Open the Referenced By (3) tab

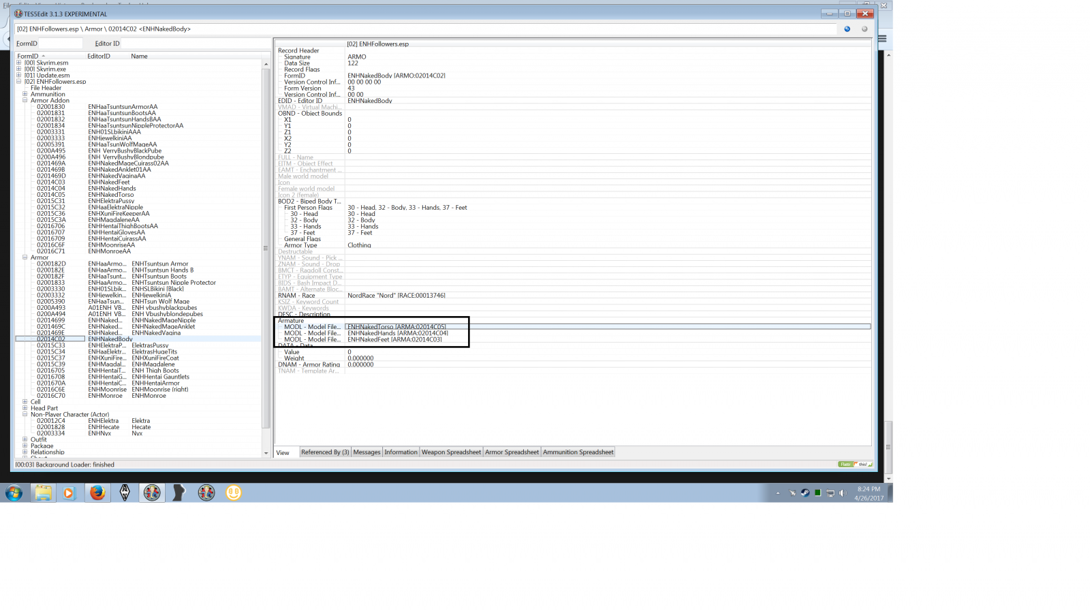point(325,452)
